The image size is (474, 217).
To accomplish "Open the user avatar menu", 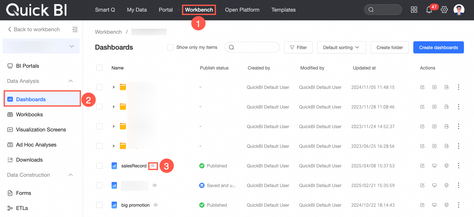I will coord(459,10).
